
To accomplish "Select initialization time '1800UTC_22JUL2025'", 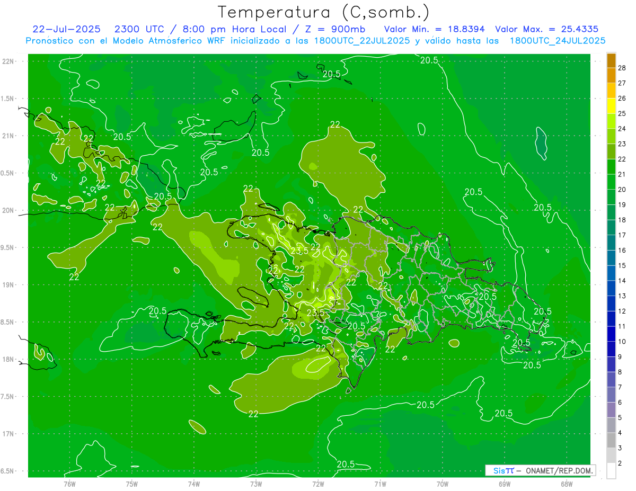I will coord(360,41).
